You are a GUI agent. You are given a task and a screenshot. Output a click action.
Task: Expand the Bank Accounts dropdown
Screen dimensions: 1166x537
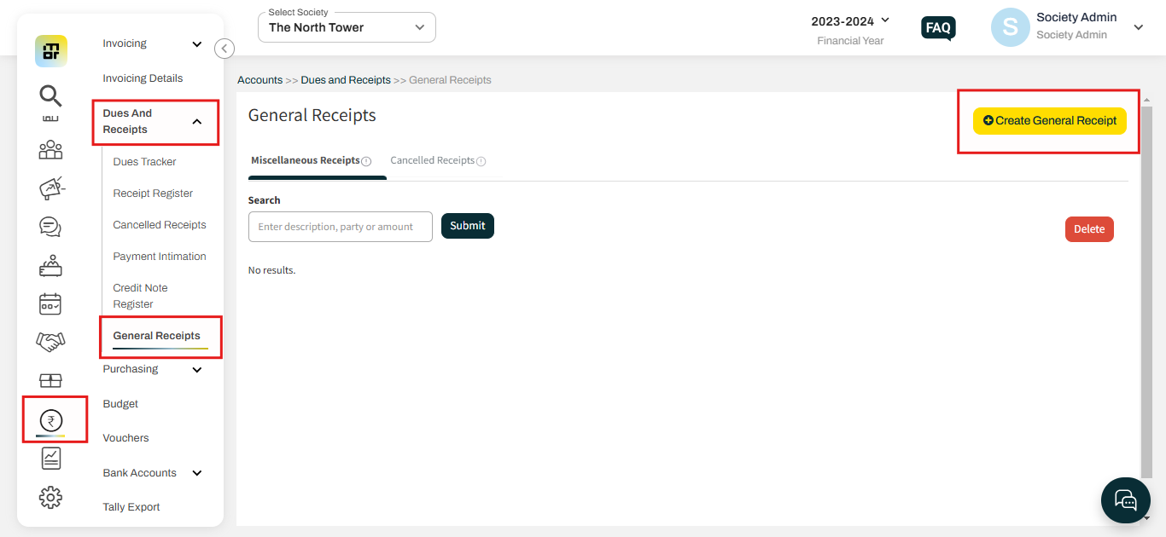tap(196, 473)
